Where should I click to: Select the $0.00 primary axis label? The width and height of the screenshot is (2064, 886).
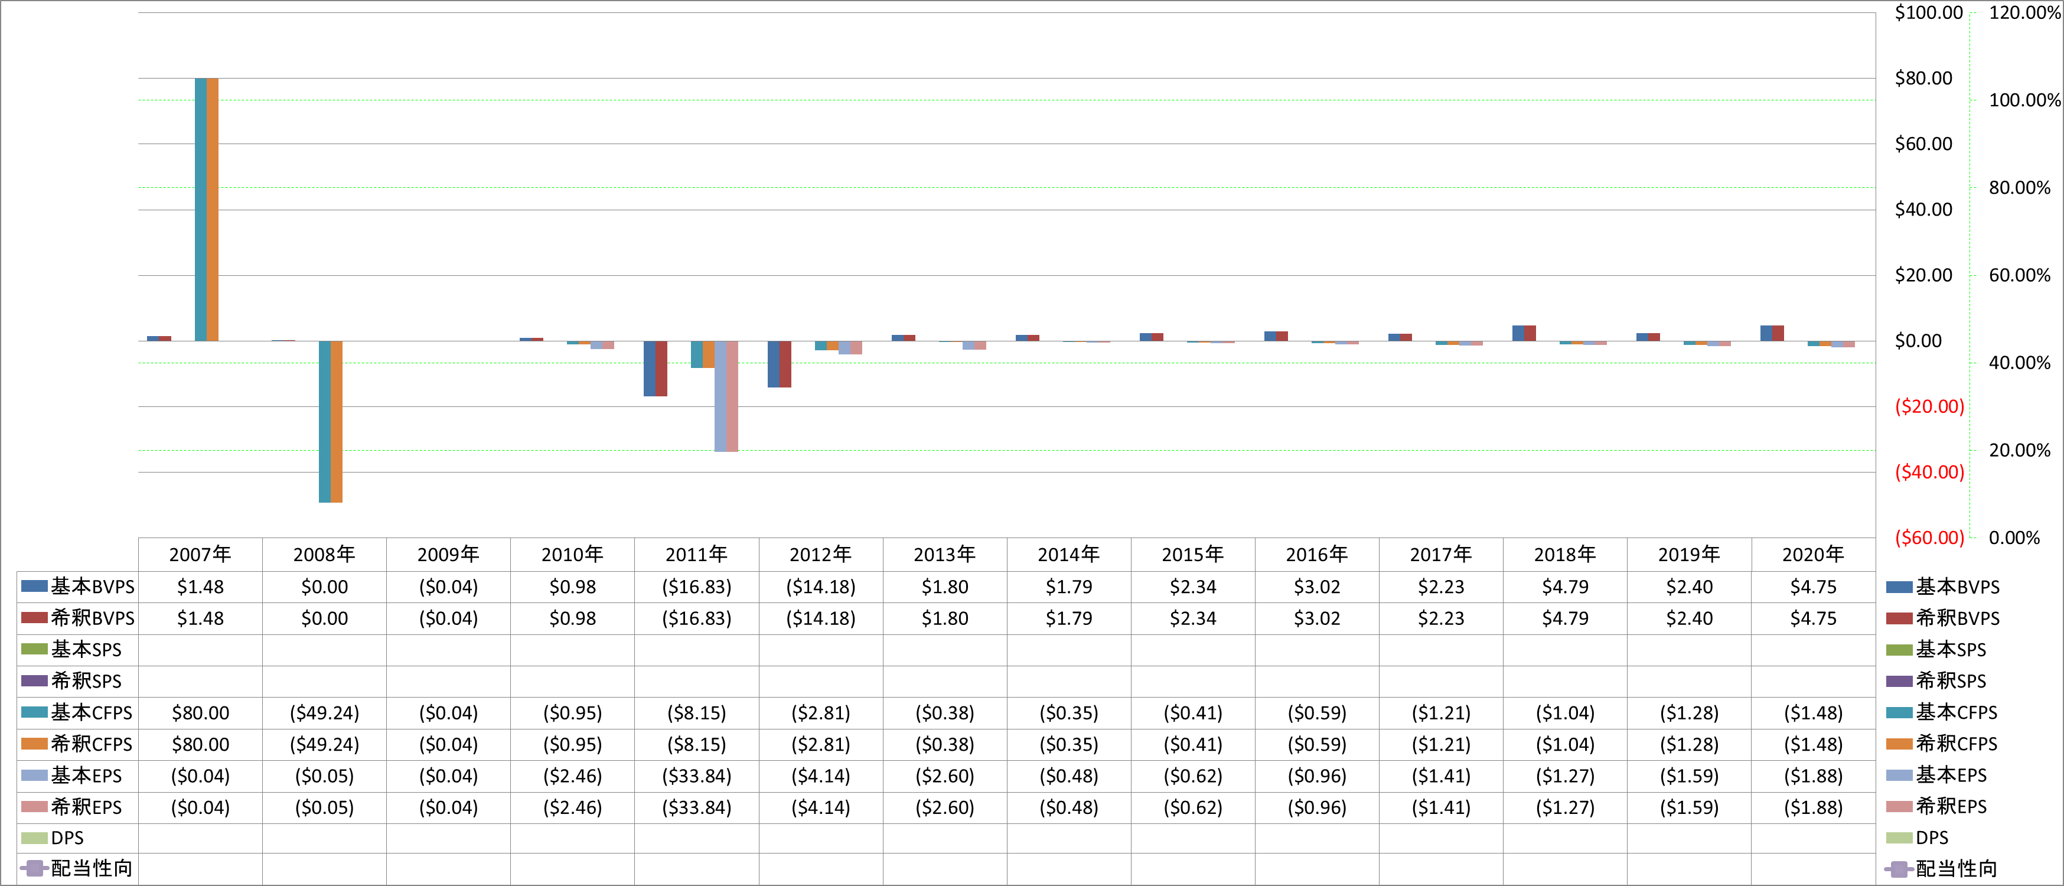[1918, 341]
